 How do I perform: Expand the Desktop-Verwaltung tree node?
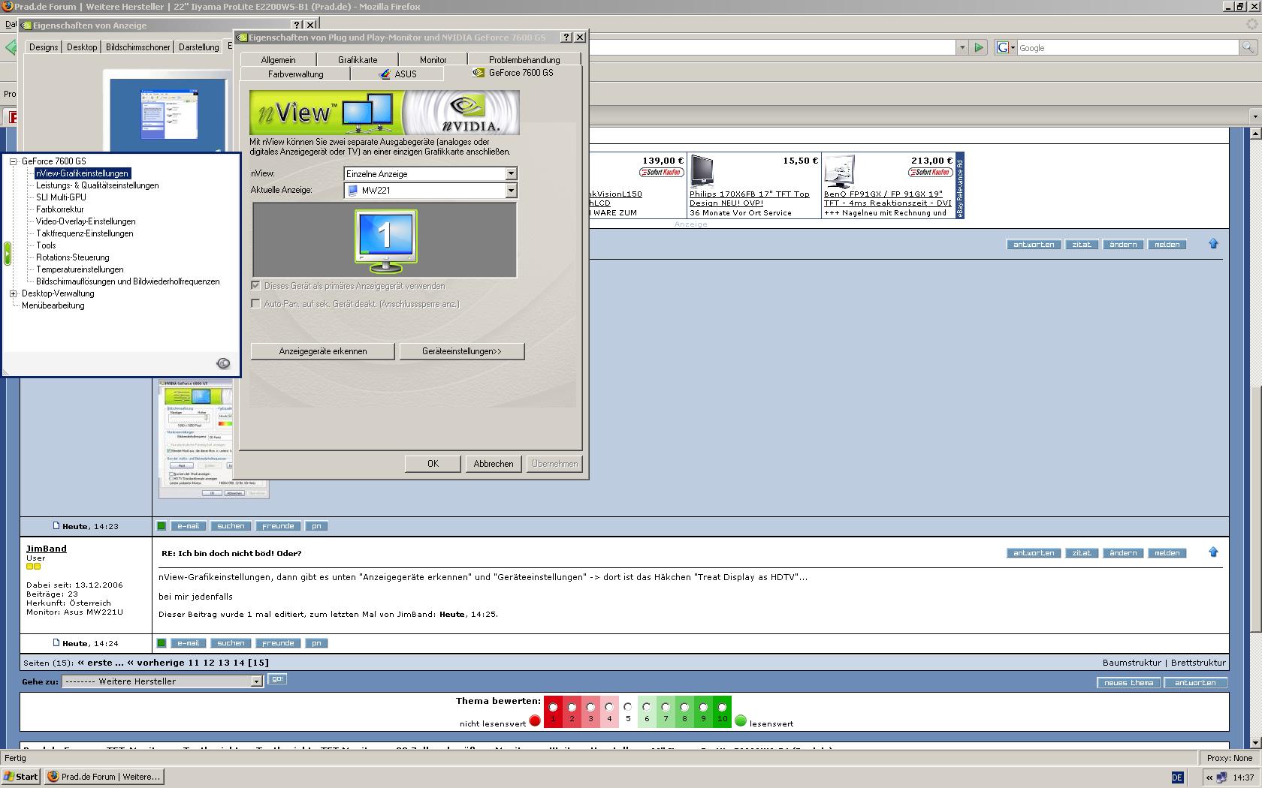pyautogui.click(x=14, y=293)
